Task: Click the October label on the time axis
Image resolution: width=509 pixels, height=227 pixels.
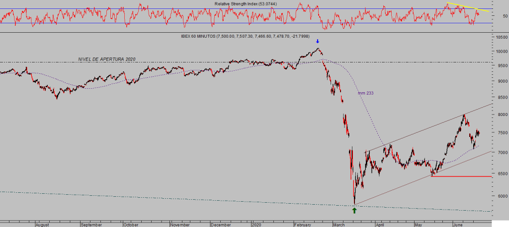Action: [131, 225]
